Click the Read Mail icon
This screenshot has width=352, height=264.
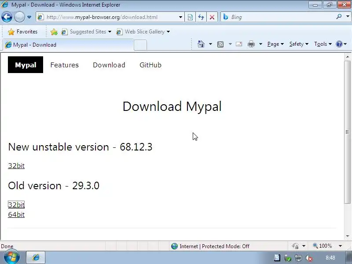coord(239,44)
